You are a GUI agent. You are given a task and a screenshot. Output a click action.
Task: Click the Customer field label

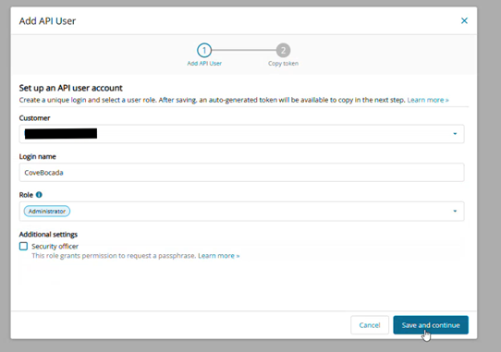pyautogui.click(x=34, y=118)
